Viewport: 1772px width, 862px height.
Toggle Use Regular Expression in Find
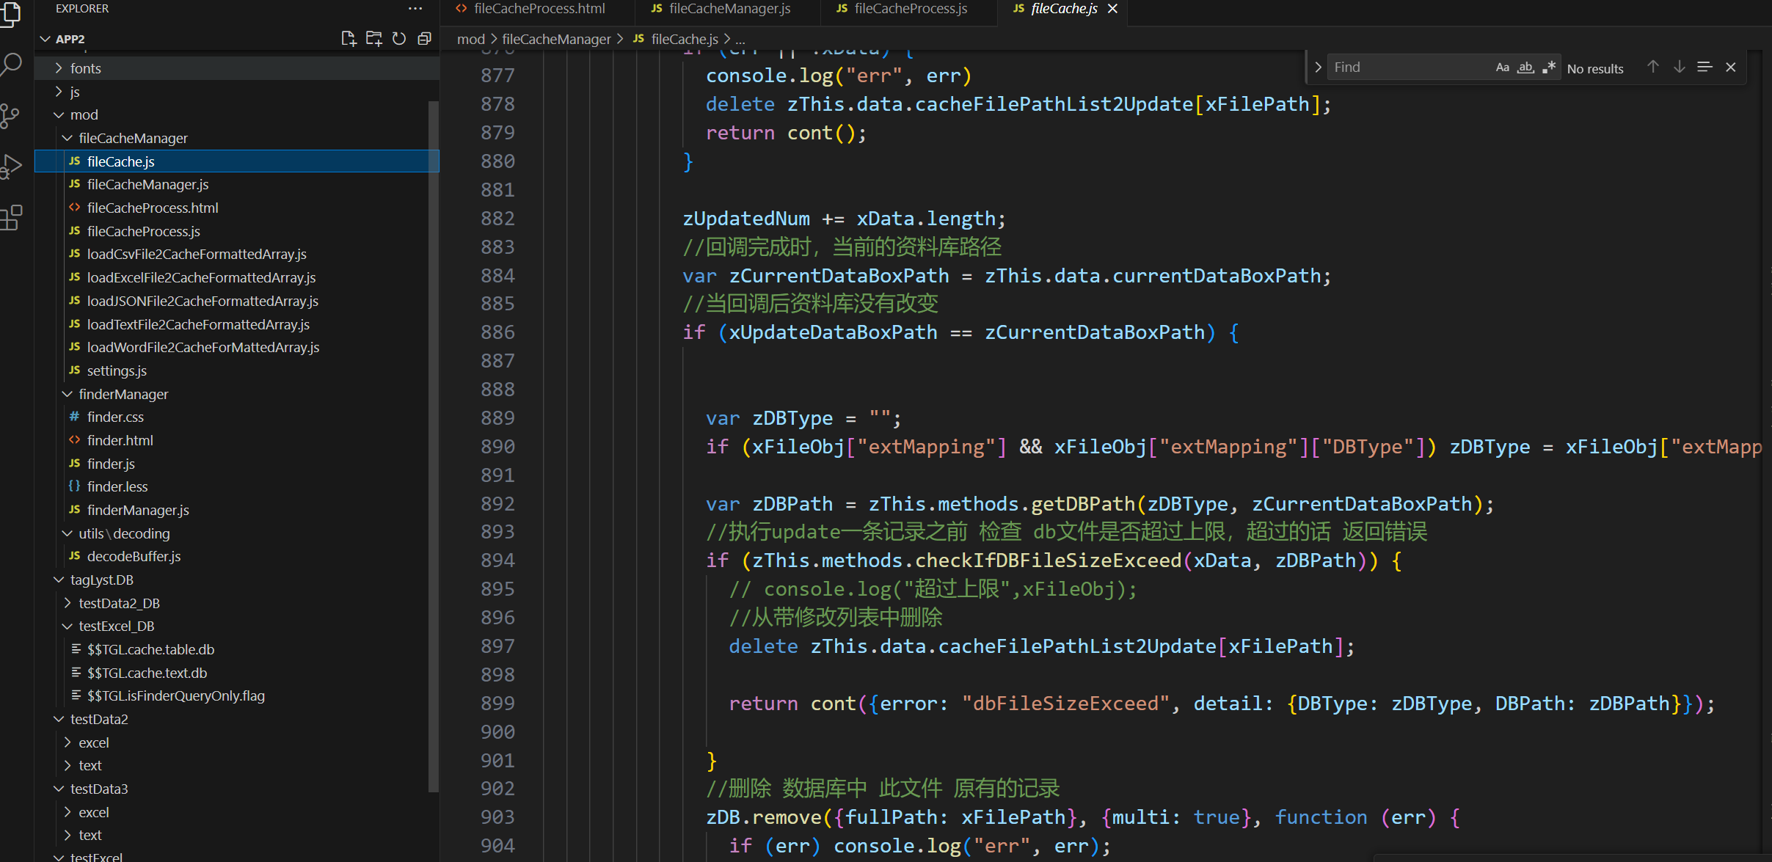[x=1549, y=67]
